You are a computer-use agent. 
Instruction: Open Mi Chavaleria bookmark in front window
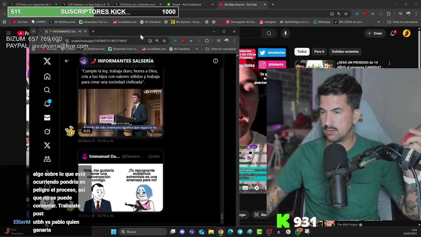tap(180, 49)
